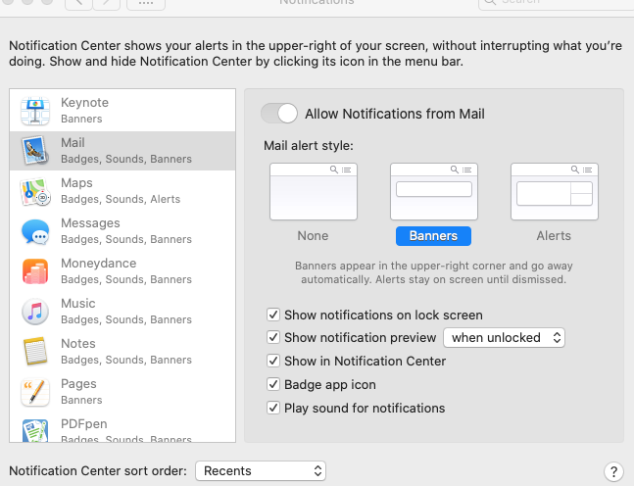The height and width of the screenshot is (486, 634).
Task: Click the Alerts style label
Action: pyautogui.click(x=554, y=236)
